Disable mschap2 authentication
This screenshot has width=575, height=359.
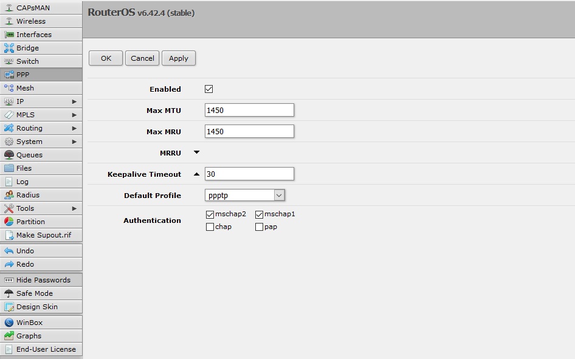coord(210,214)
